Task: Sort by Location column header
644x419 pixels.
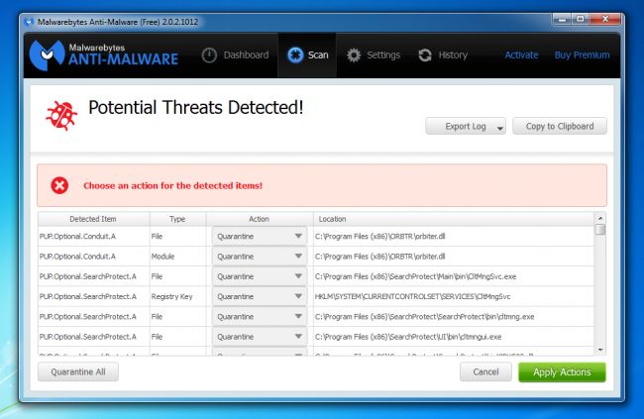Action: click(x=454, y=219)
